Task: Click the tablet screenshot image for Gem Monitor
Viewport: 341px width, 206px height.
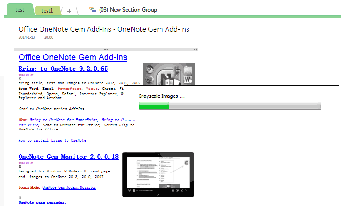Action: (158, 175)
